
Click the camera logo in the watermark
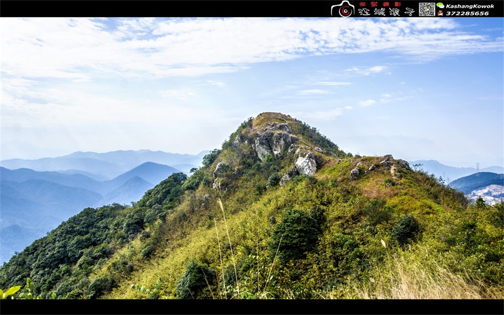pos(343,9)
